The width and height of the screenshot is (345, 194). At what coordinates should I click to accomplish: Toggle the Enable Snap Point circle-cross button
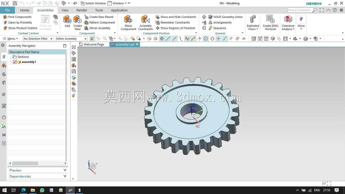tap(162, 39)
